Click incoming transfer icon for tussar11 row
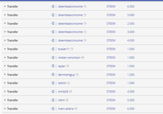The width and height of the screenshot is (163, 114). coord(52,49)
